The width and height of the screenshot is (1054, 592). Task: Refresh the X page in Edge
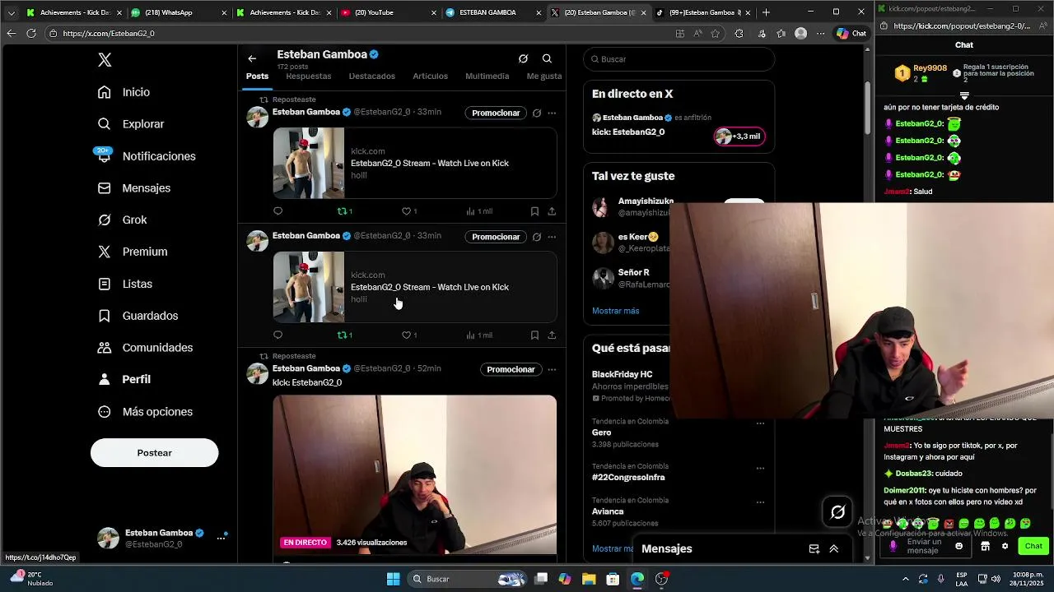(31, 34)
